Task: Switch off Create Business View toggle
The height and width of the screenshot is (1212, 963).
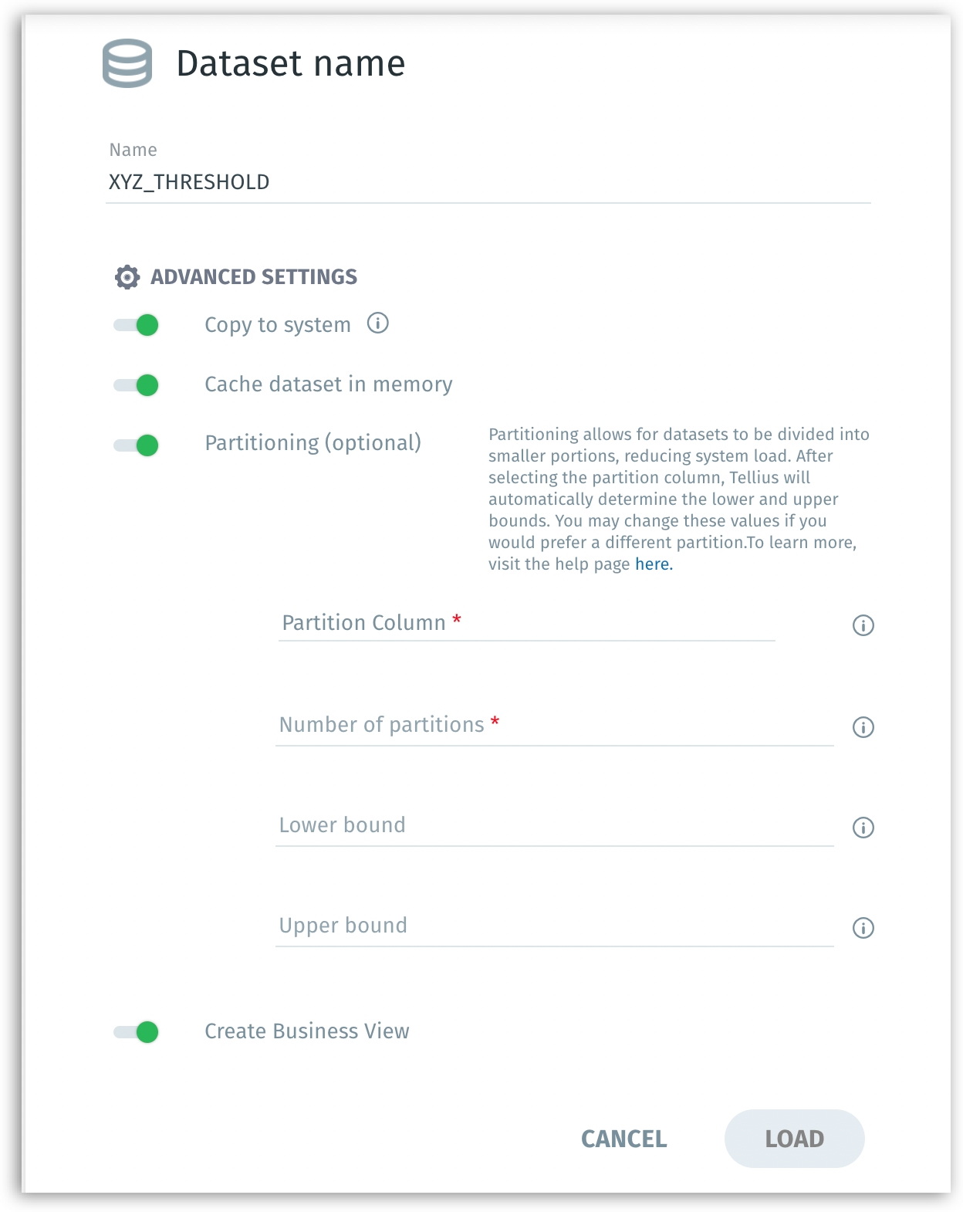Action: pos(137,1031)
